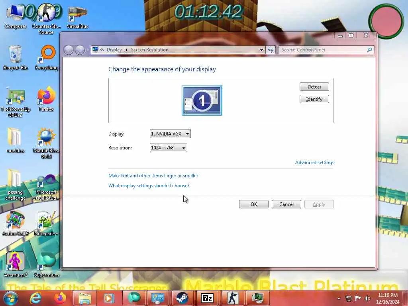This screenshot has width=408, height=306.
Task: Click the Action Center flag icon
Action: pos(358,298)
